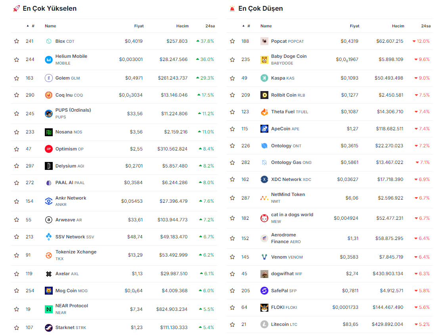Toggle the watchlist star for Arweave
The image size is (440, 335).
[17, 220]
